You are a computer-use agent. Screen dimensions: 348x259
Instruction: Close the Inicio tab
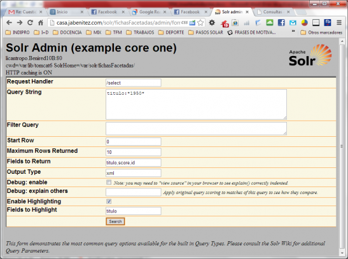click(82, 12)
